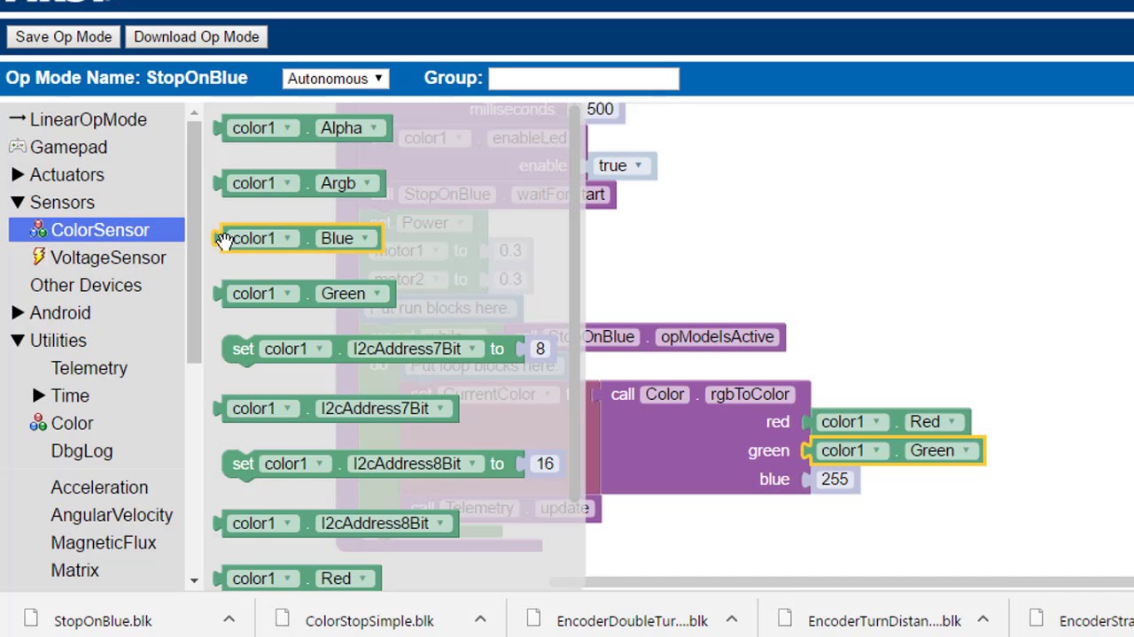Select Matrix category
Viewport: 1134px width, 637px height.
(x=74, y=571)
